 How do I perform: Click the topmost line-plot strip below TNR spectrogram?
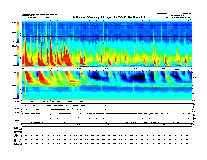[x=107, y=102]
